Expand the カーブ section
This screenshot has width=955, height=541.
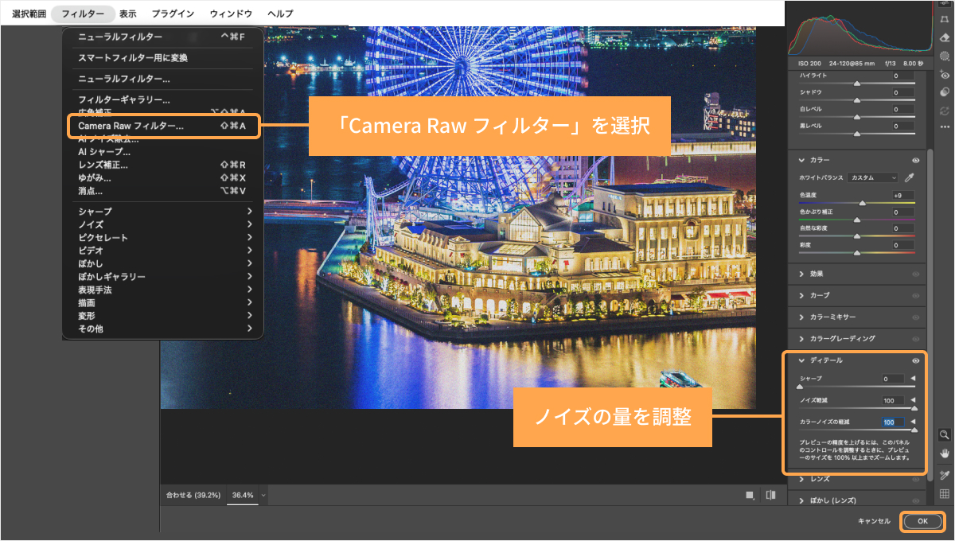coord(819,295)
